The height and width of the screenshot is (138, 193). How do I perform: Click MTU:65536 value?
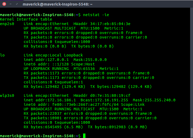point(84,69)
